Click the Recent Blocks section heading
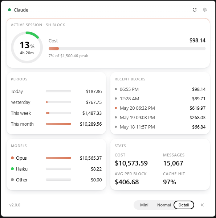This screenshot has width=216, height=218. (130, 79)
